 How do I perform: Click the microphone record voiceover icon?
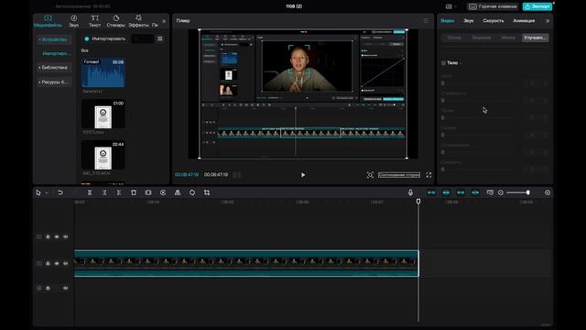point(410,192)
